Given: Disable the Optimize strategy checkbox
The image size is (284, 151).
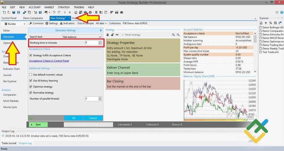Looking at the screenshot, I should [x=31, y=87].
